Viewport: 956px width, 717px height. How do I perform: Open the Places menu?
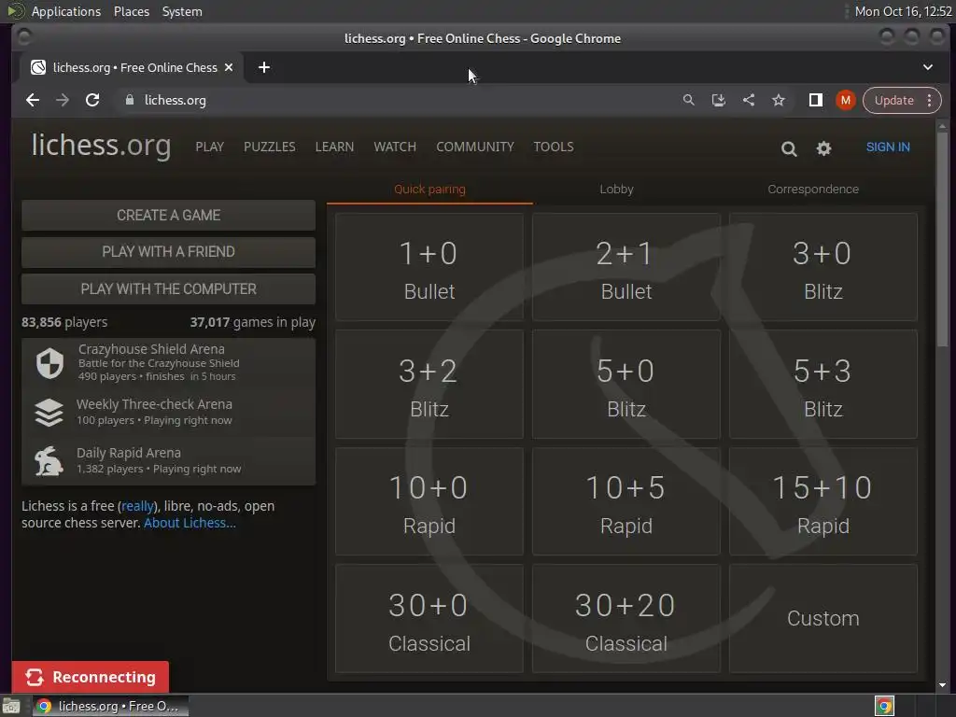coord(131,11)
